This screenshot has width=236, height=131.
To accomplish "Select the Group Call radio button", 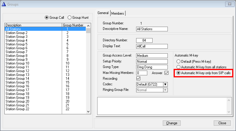I will pos(47,18).
